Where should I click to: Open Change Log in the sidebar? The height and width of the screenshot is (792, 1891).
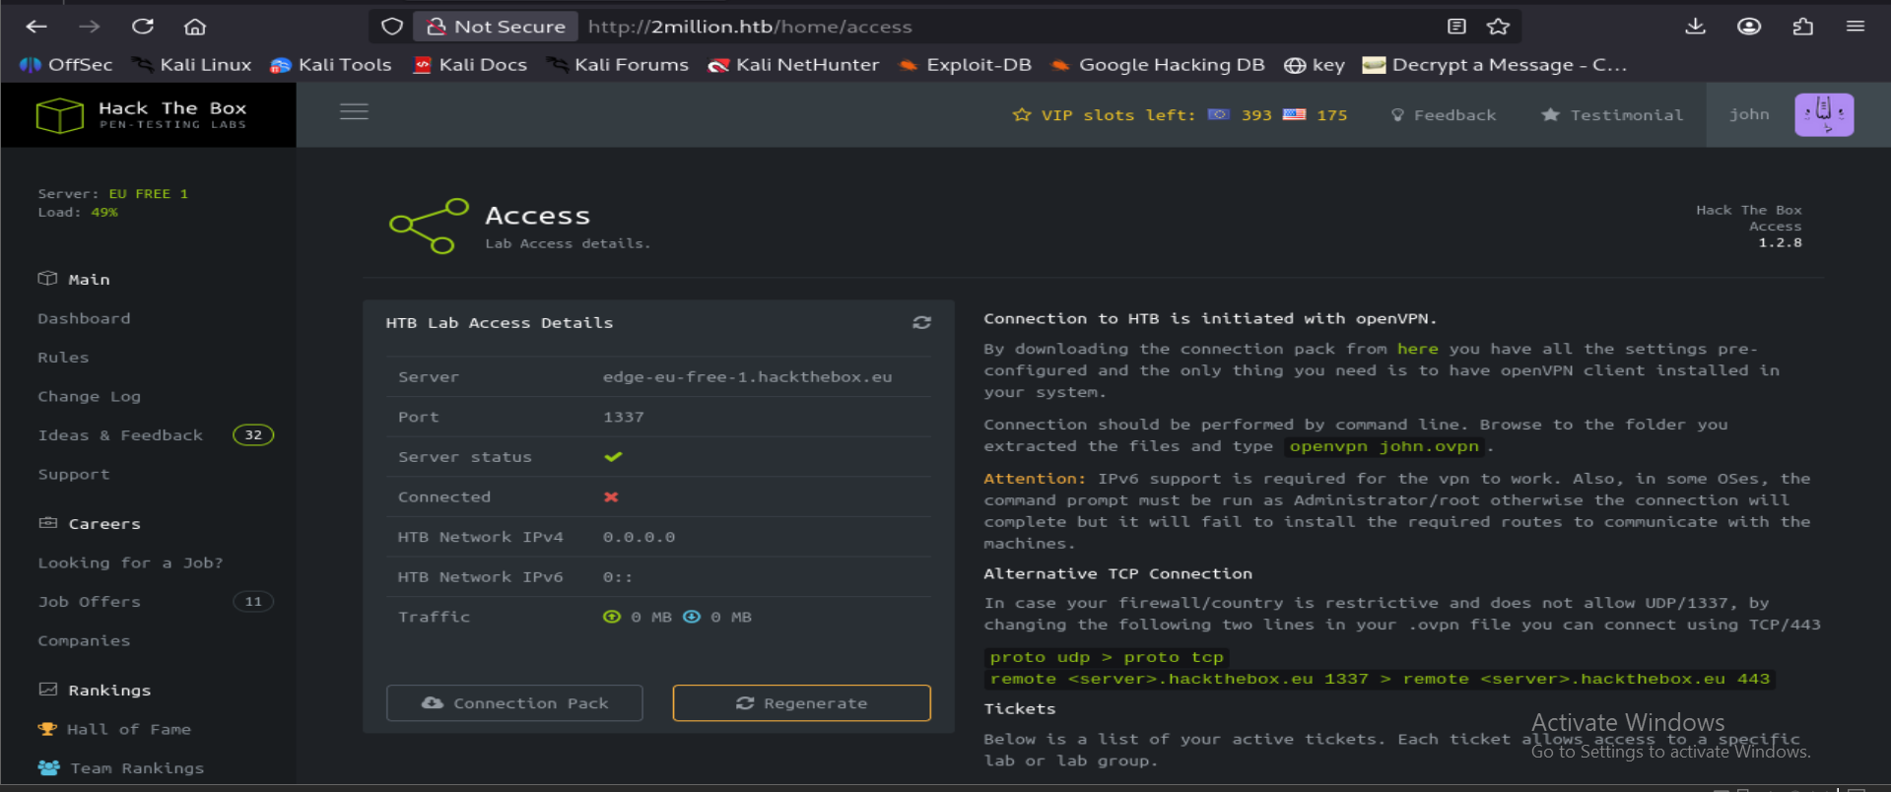point(90,396)
